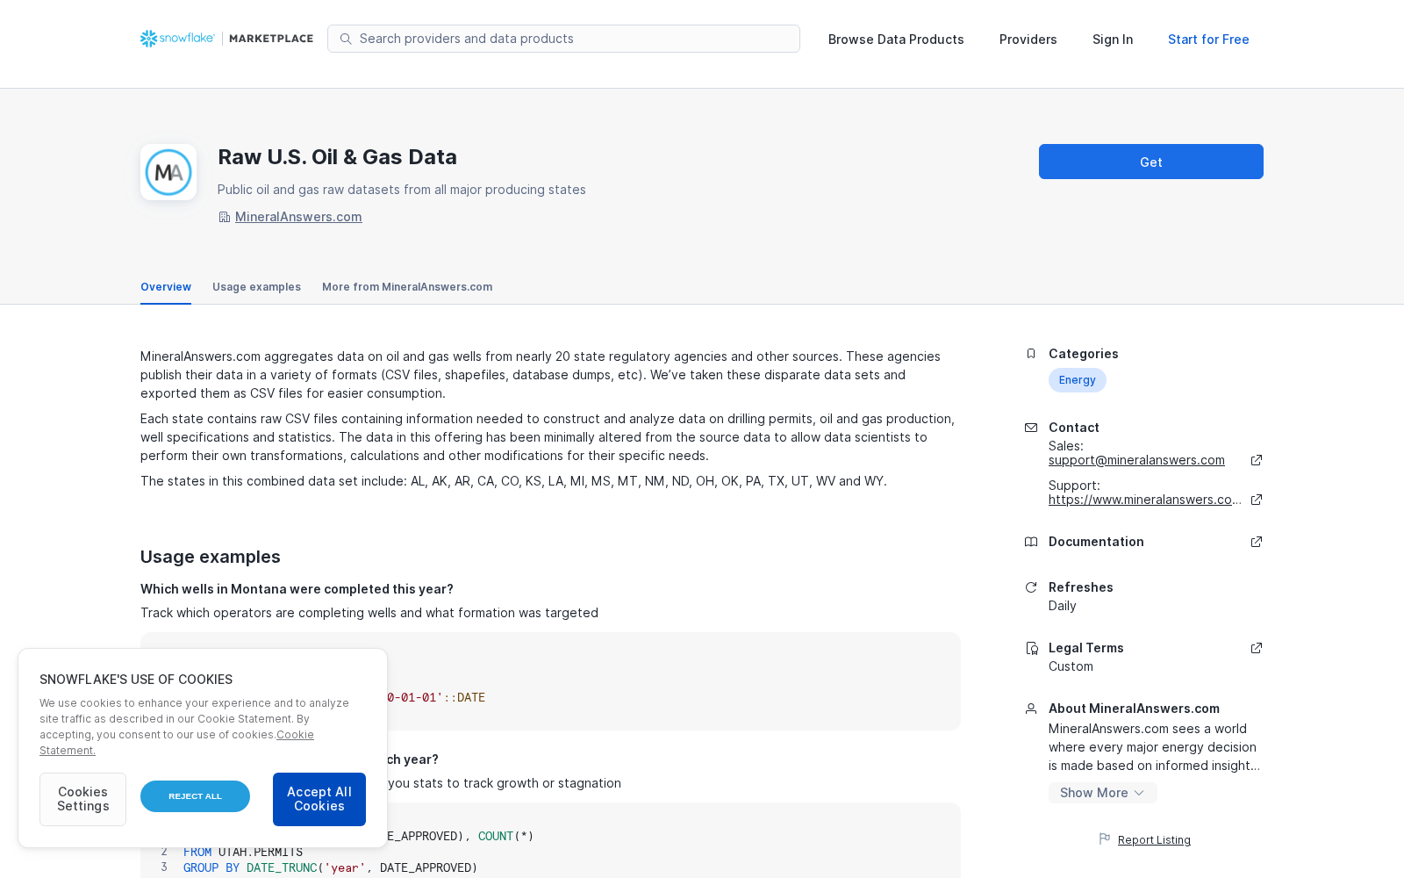The width and height of the screenshot is (1404, 878).
Task: Open Cookies Settings button
Action: tap(83, 799)
